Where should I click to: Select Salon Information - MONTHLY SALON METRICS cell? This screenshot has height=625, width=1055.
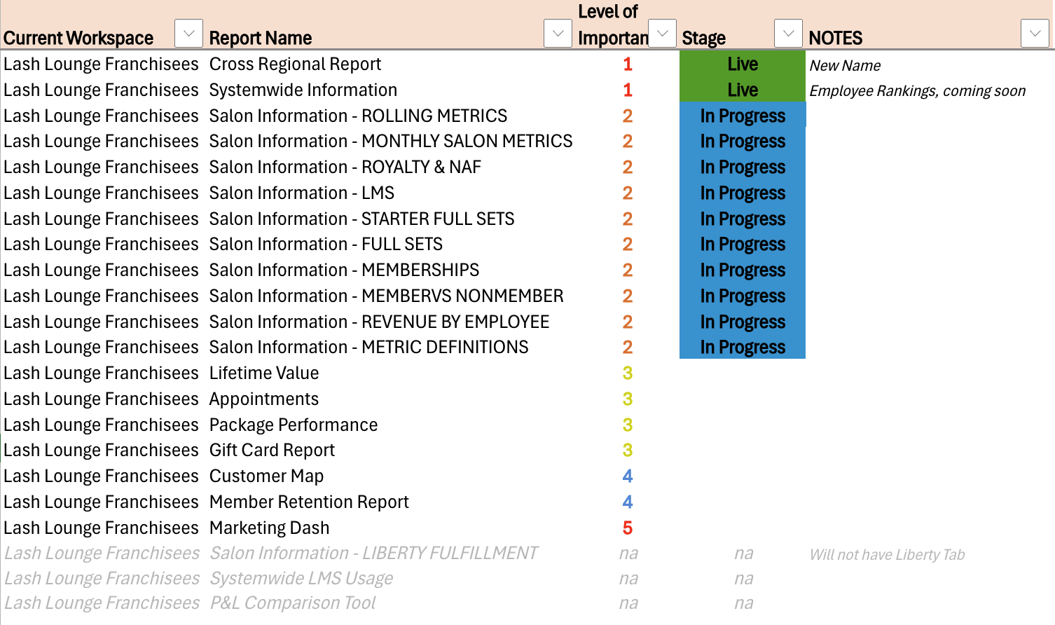391,142
